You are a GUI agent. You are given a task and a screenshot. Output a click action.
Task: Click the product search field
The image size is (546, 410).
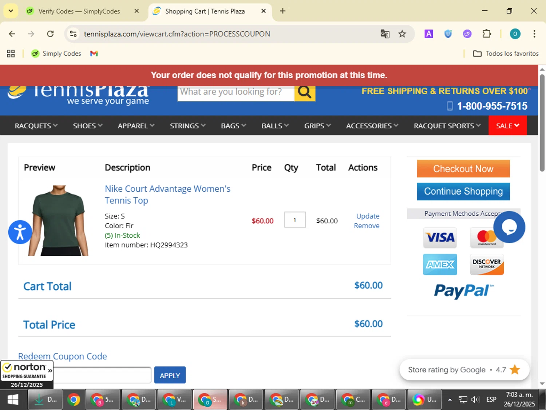[236, 93]
